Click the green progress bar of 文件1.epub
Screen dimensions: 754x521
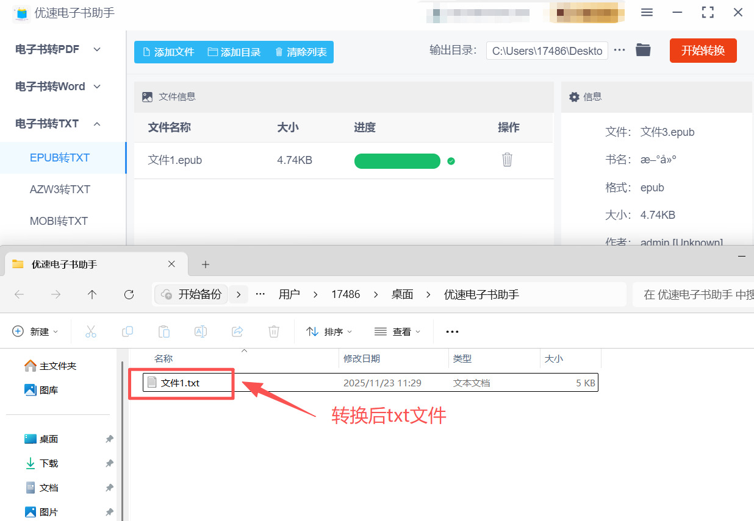(x=397, y=161)
